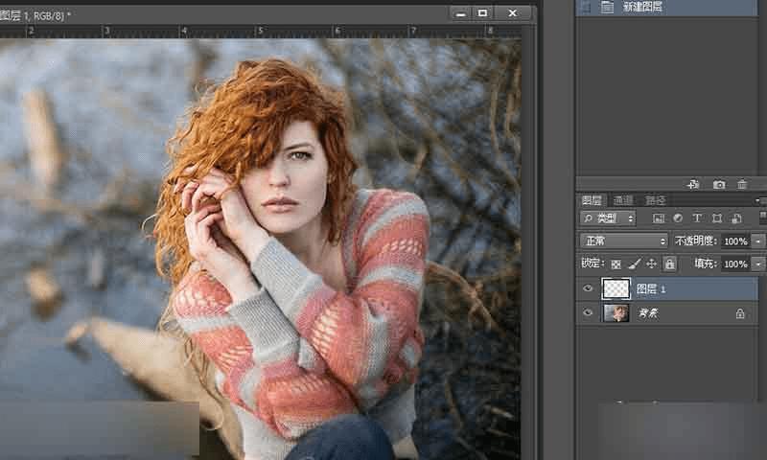Toggle lock image pixels brush icon

pyautogui.click(x=634, y=264)
